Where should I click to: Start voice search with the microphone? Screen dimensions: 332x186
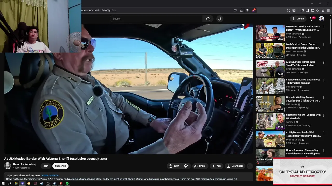[x=220, y=19]
